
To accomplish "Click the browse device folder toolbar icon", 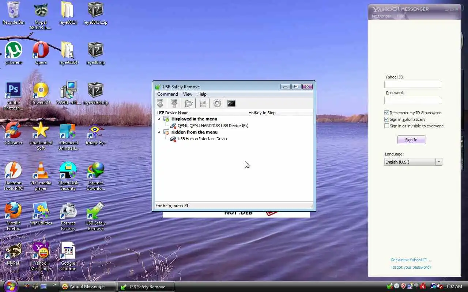I will [189, 103].
